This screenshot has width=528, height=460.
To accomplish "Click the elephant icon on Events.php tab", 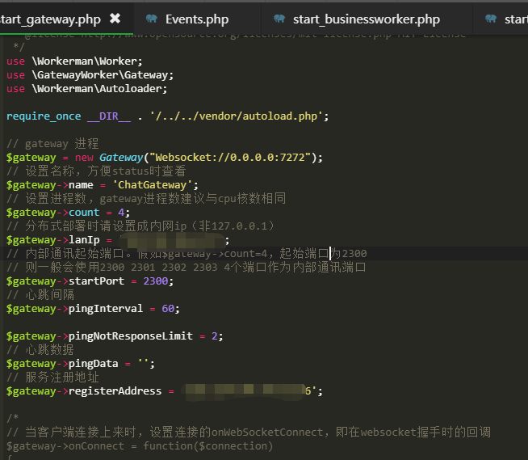I will click(x=152, y=19).
